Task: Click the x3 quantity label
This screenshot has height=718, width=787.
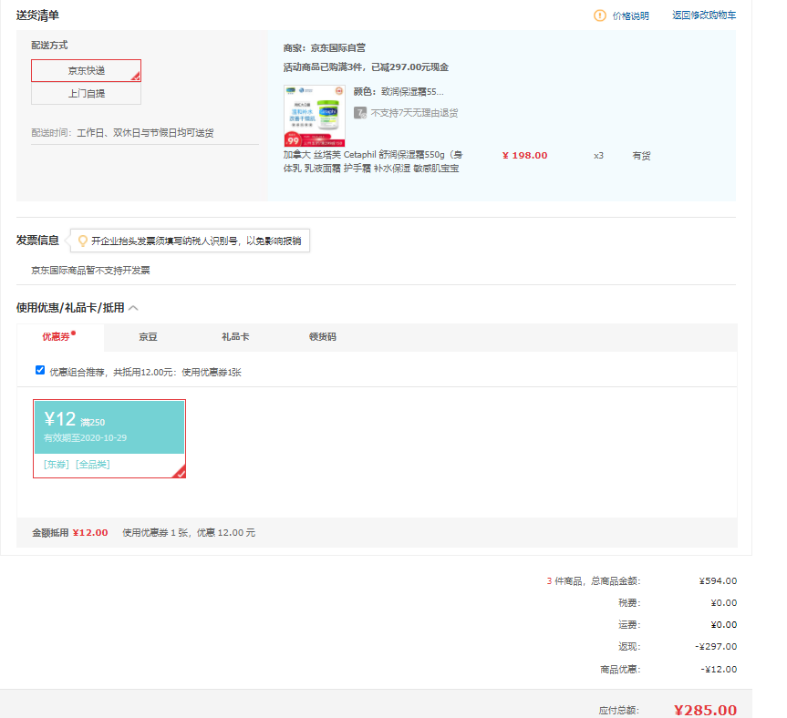Action: click(598, 156)
